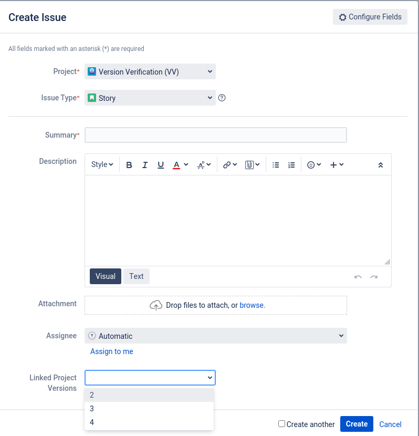
Task: Click the Create button
Action: pyautogui.click(x=357, y=424)
